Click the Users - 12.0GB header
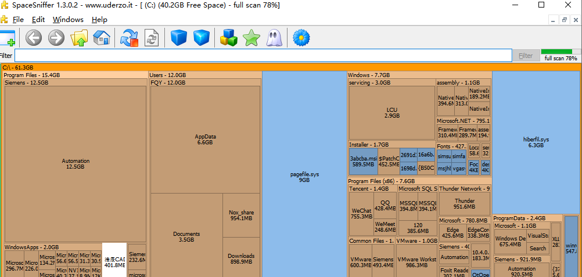Image resolution: width=582 pixels, height=277 pixels. tap(205, 75)
